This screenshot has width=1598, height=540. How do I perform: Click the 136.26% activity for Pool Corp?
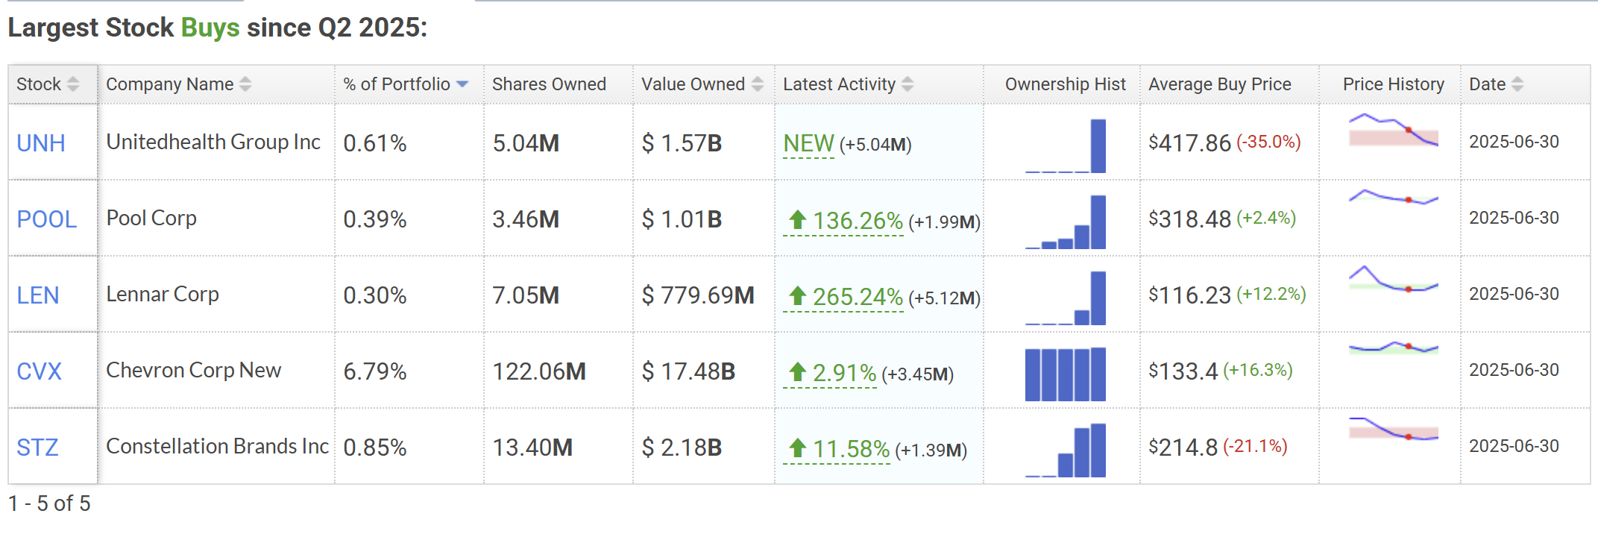point(843,221)
